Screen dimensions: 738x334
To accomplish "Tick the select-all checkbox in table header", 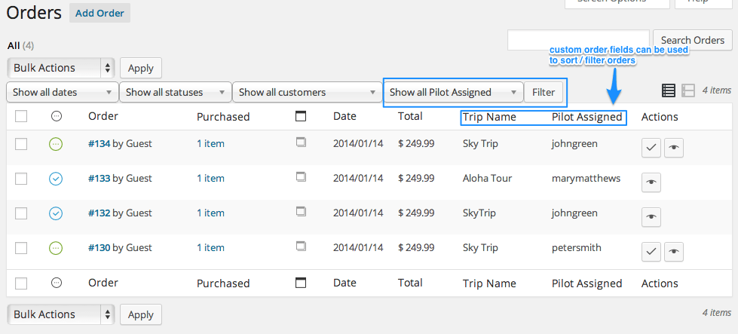I will pos(20,116).
